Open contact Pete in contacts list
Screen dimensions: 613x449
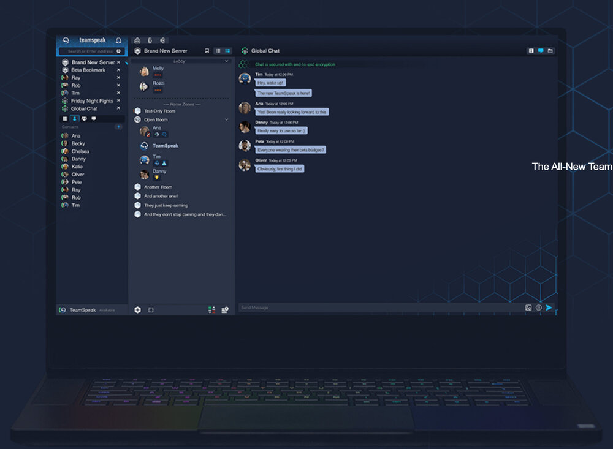[x=72, y=182]
